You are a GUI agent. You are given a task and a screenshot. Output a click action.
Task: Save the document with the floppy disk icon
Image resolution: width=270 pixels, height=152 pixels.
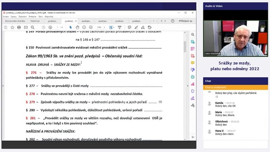click(x=5, y=27)
